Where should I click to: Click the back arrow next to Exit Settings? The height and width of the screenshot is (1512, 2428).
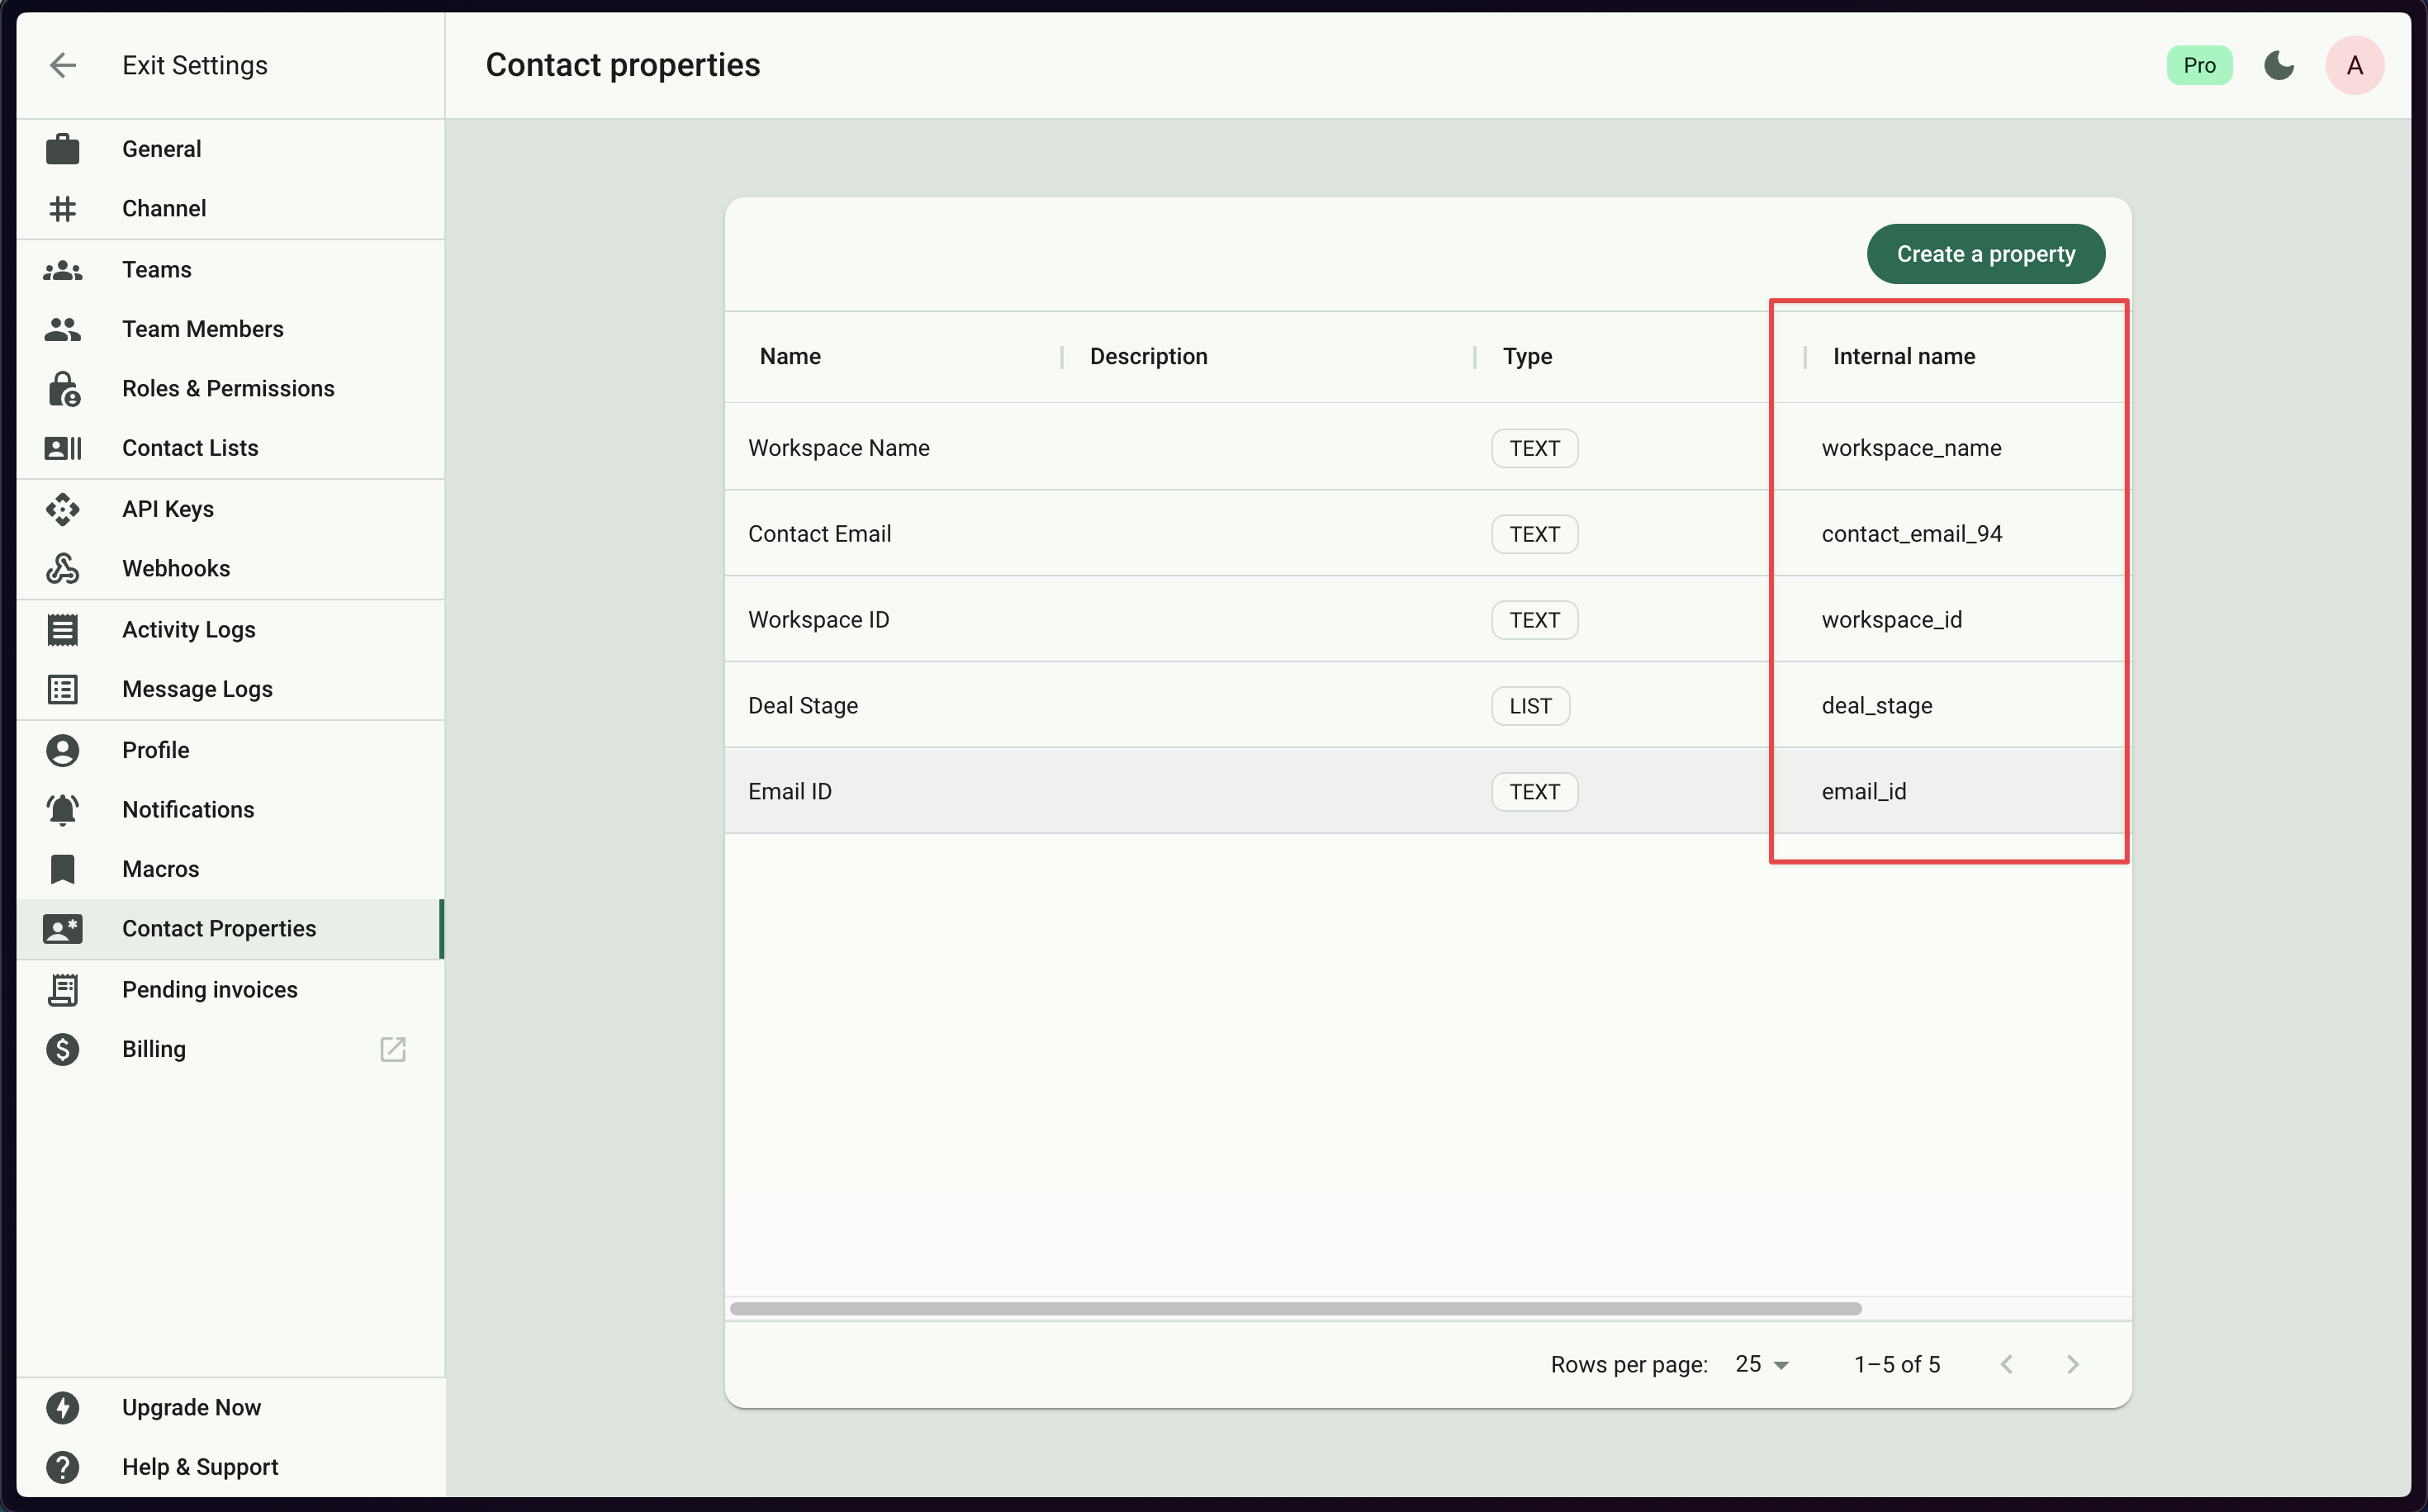(x=63, y=65)
